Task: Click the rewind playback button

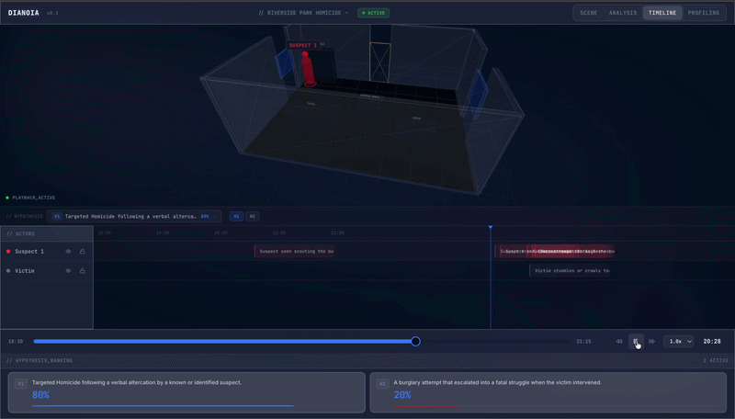Action: [x=619, y=342]
